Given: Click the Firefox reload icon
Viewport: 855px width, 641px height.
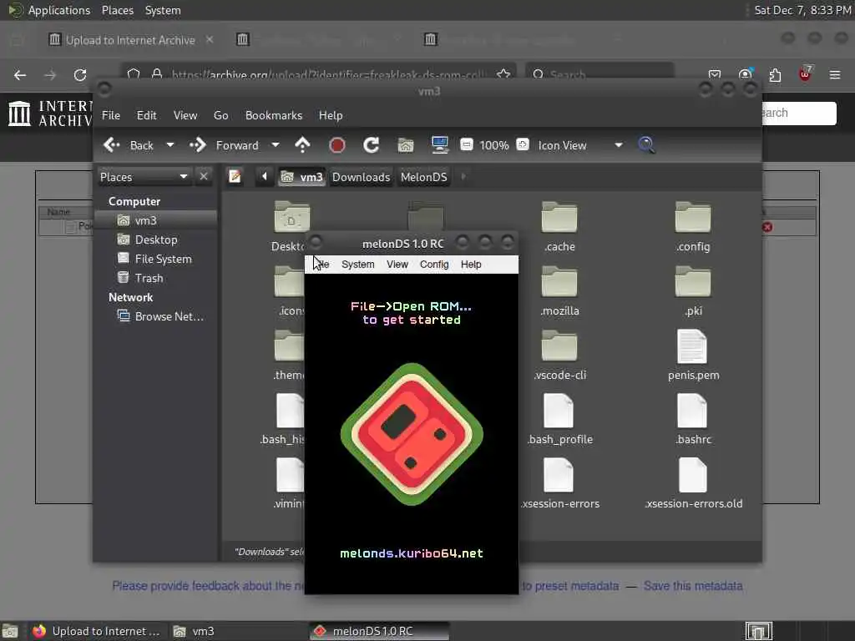Looking at the screenshot, I should click(x=80, y=75).
